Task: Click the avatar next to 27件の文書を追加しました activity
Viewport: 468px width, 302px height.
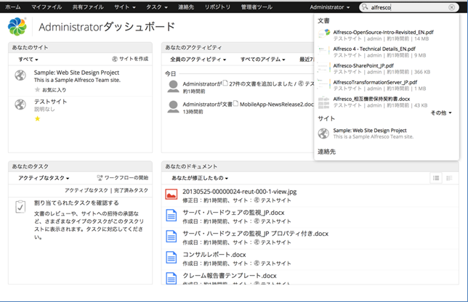Action: (x=173, y=86)
